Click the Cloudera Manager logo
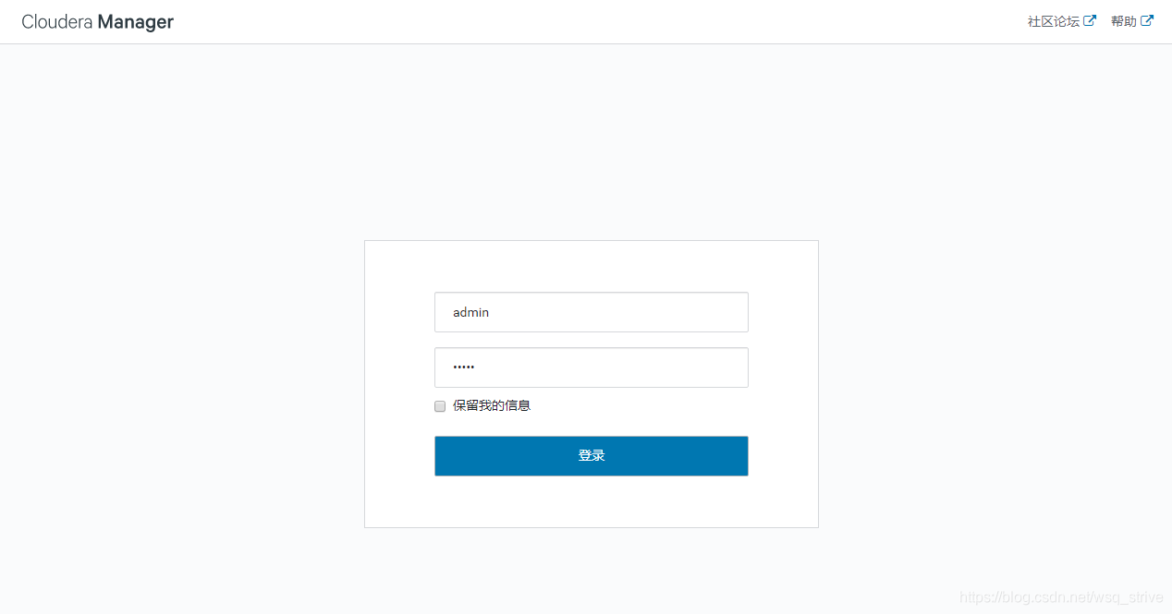The width and height of the screenshot is (1172, 614). tap(97, 22)
